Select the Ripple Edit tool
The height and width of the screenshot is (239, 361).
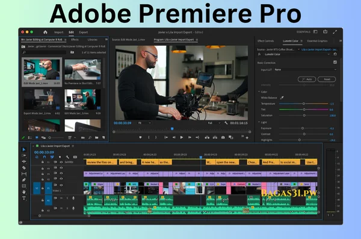tap(24, 161)
